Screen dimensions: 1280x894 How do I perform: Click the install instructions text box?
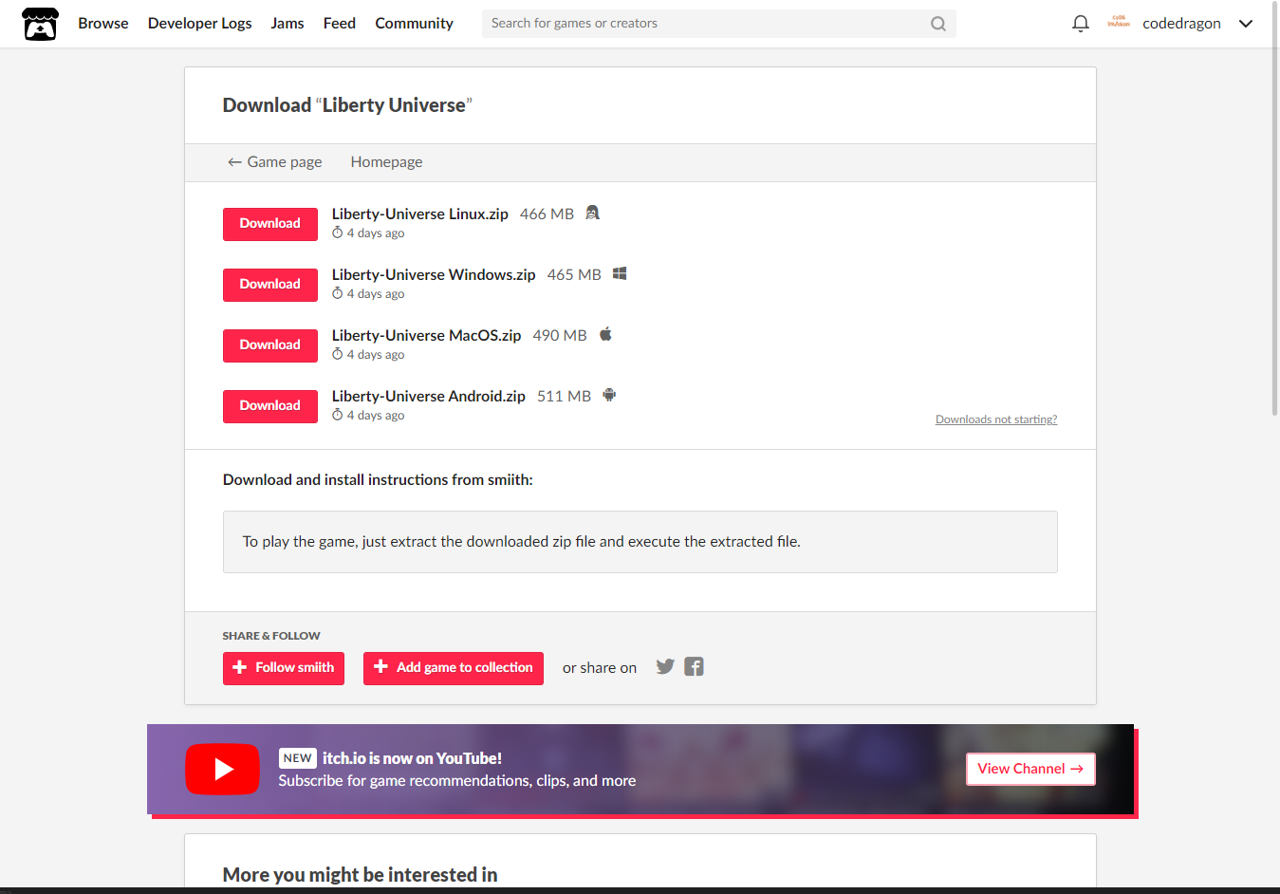pyautogui.click(x=640, y=542)
